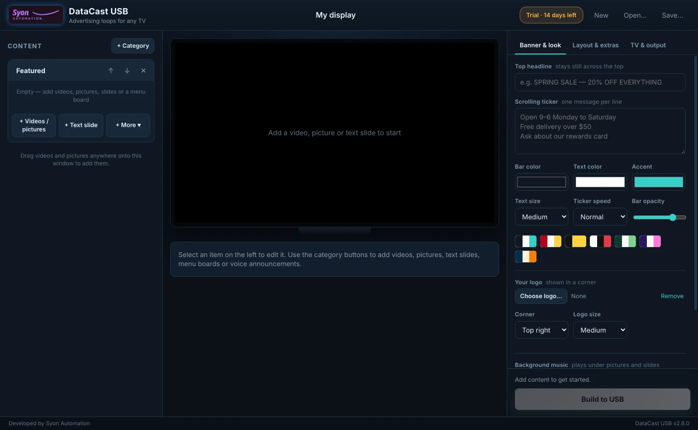Click the TV preview screen

[x=335, y=133]
